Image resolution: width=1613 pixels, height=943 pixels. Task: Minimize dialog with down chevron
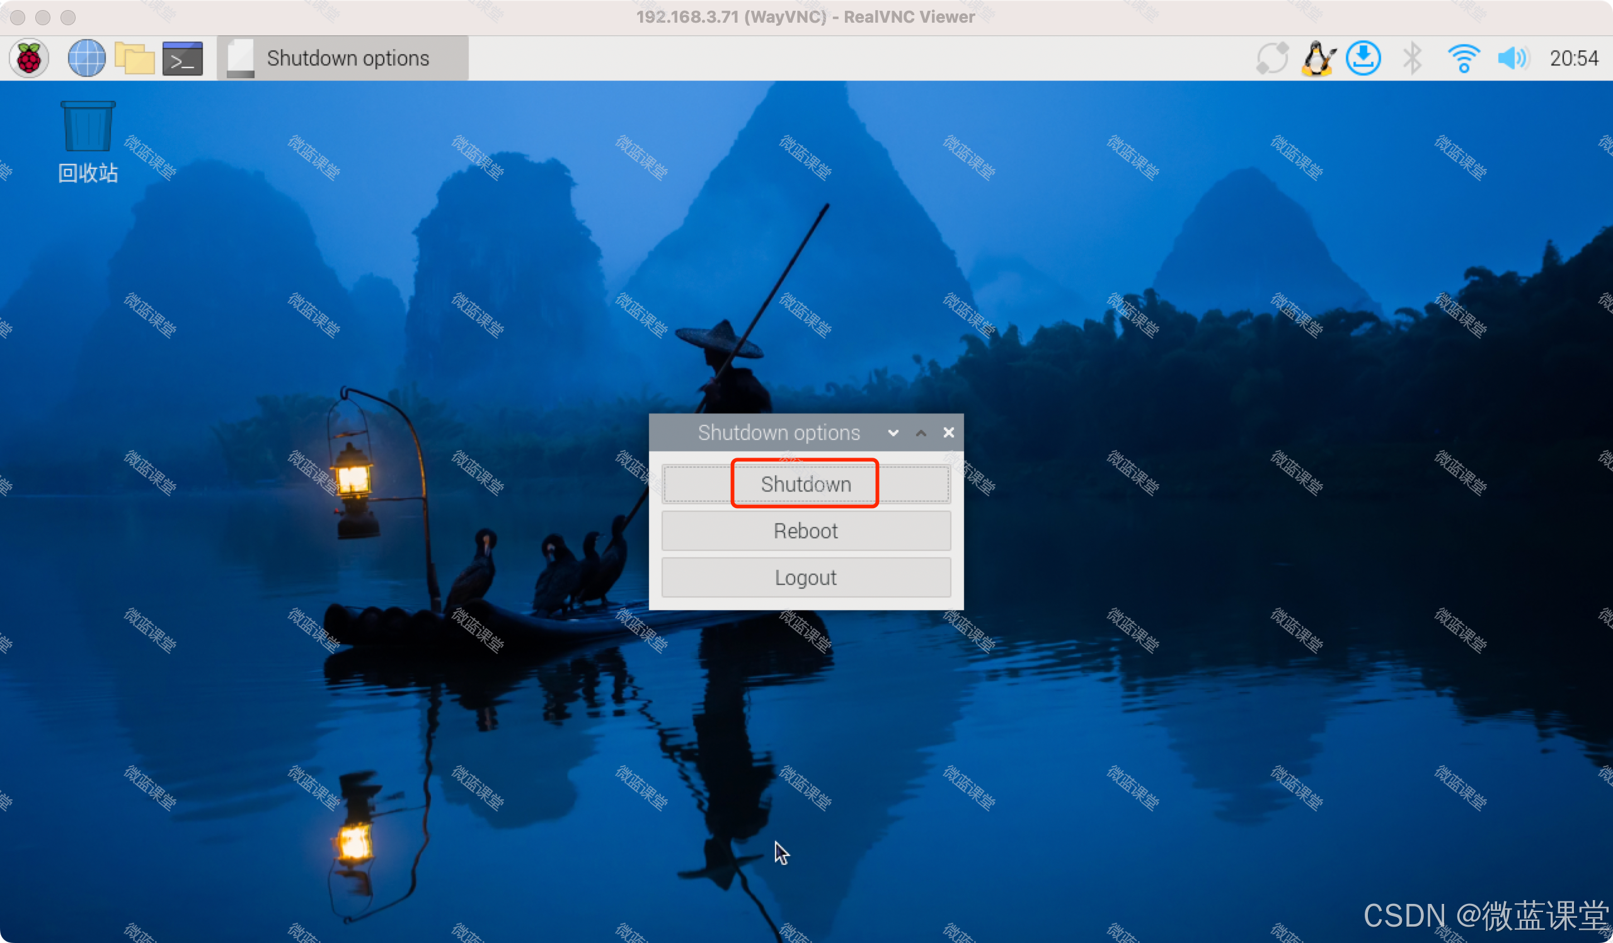click(x=893, y=433)
